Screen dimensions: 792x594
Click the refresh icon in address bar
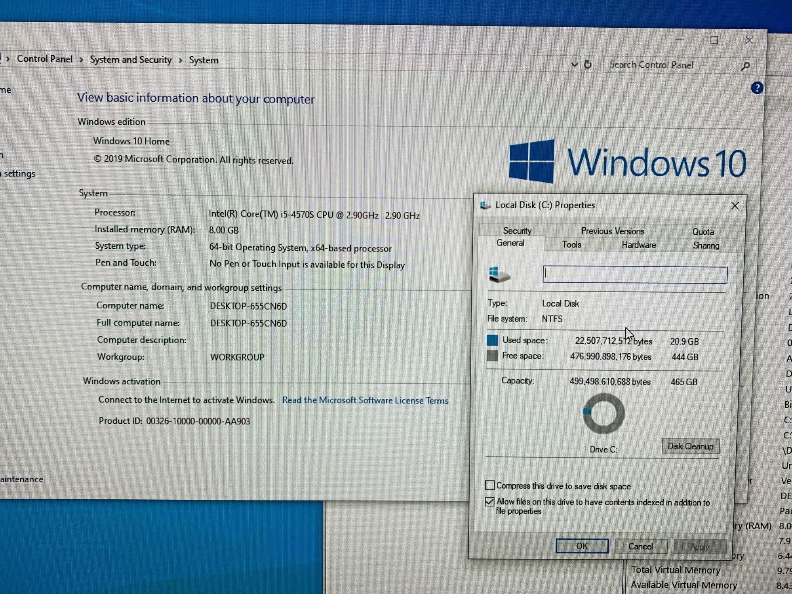pos(588,64)
